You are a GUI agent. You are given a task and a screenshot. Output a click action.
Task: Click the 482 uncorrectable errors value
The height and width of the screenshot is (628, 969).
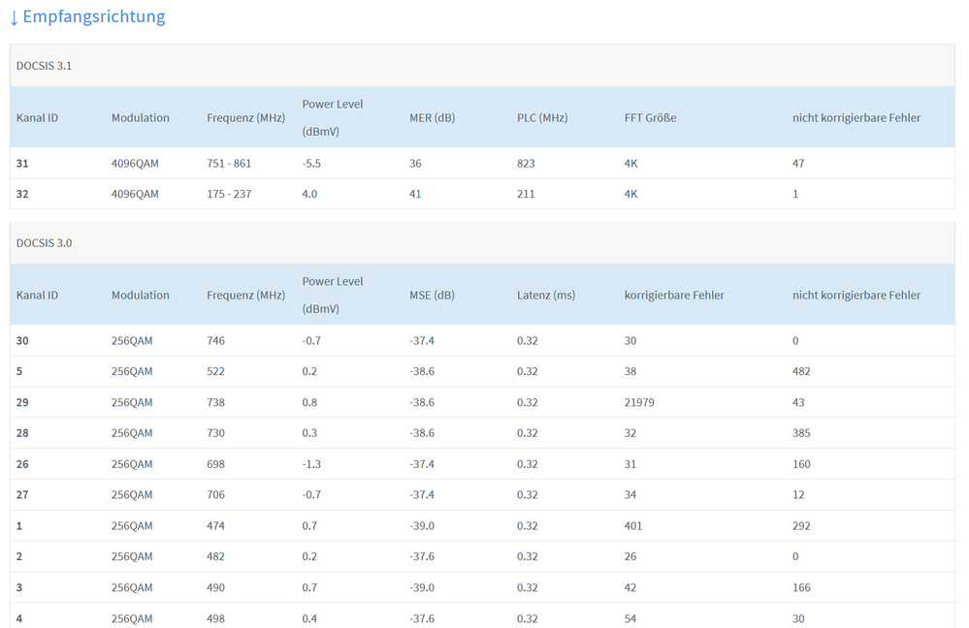(x=801, y=372)
